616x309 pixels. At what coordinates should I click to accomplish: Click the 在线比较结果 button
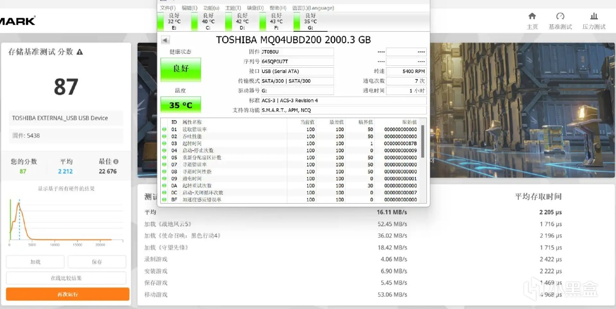(x=66, y=278)
